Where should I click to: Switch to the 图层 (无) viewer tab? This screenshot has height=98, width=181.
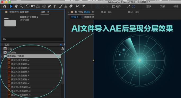click(x=107, y=12)
